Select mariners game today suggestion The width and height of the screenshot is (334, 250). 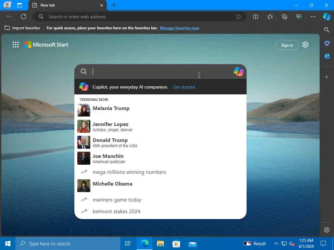160,200
